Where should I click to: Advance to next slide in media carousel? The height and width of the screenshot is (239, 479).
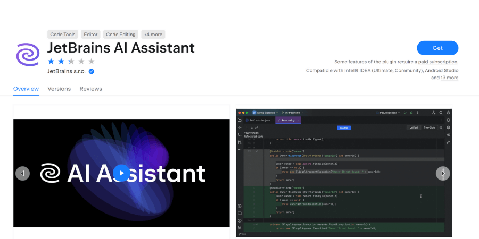point(443,173)
